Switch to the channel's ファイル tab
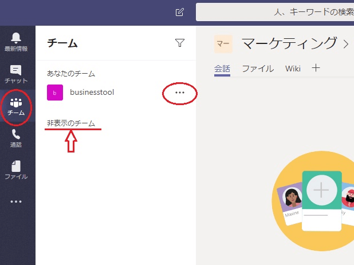The width and height of the screenshot is (354, 265). (x=258, y=69)
